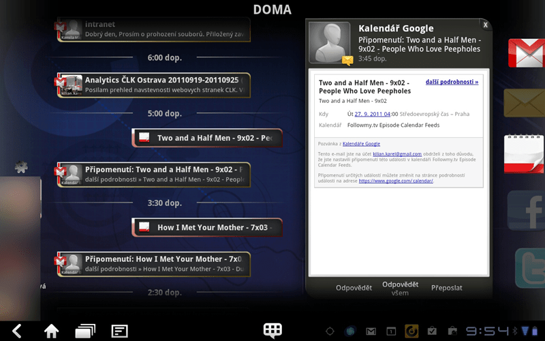This screenshot has width=545, height=341.
Task: Tap the 2:30 dop. timeline marker
Action: (164, 293)
